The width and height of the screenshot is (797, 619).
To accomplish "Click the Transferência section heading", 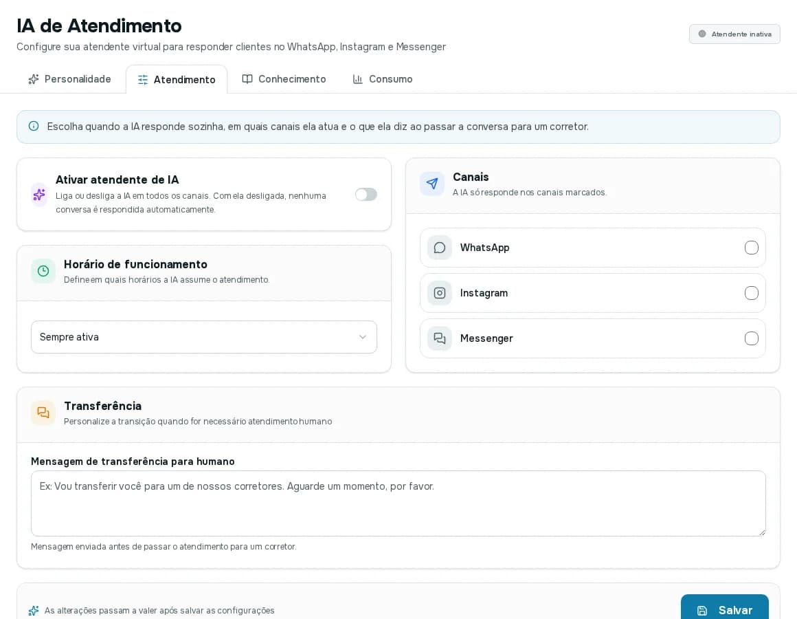I will (102, 406).
